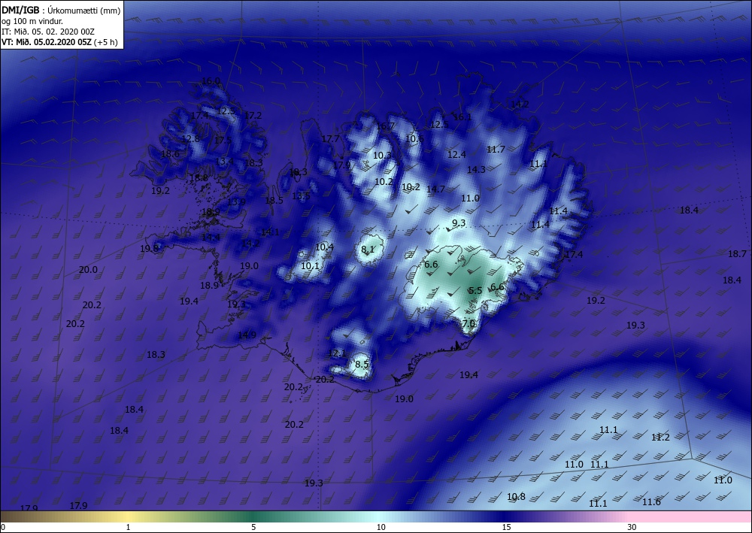Click the 16.0 value on the map

pyautogui.click(x=211, y=81)
